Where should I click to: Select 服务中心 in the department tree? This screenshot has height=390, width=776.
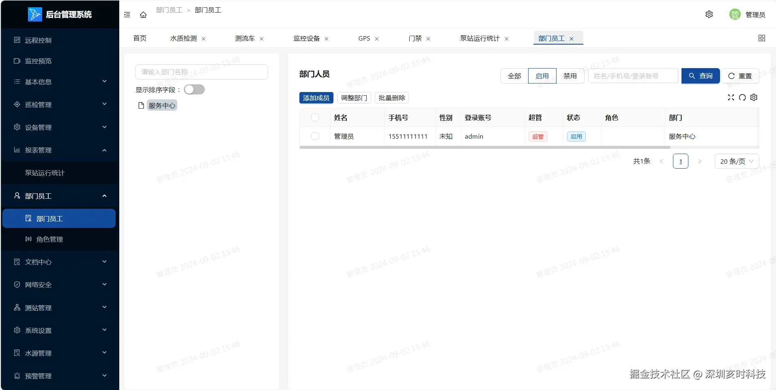(x=162, y=105)
